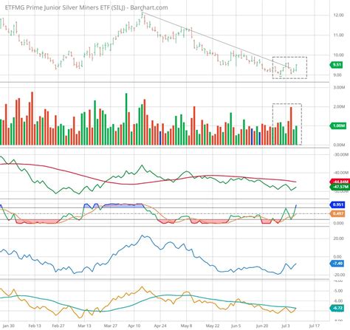Click the 10.00 price axis label

tap(338, 55)
